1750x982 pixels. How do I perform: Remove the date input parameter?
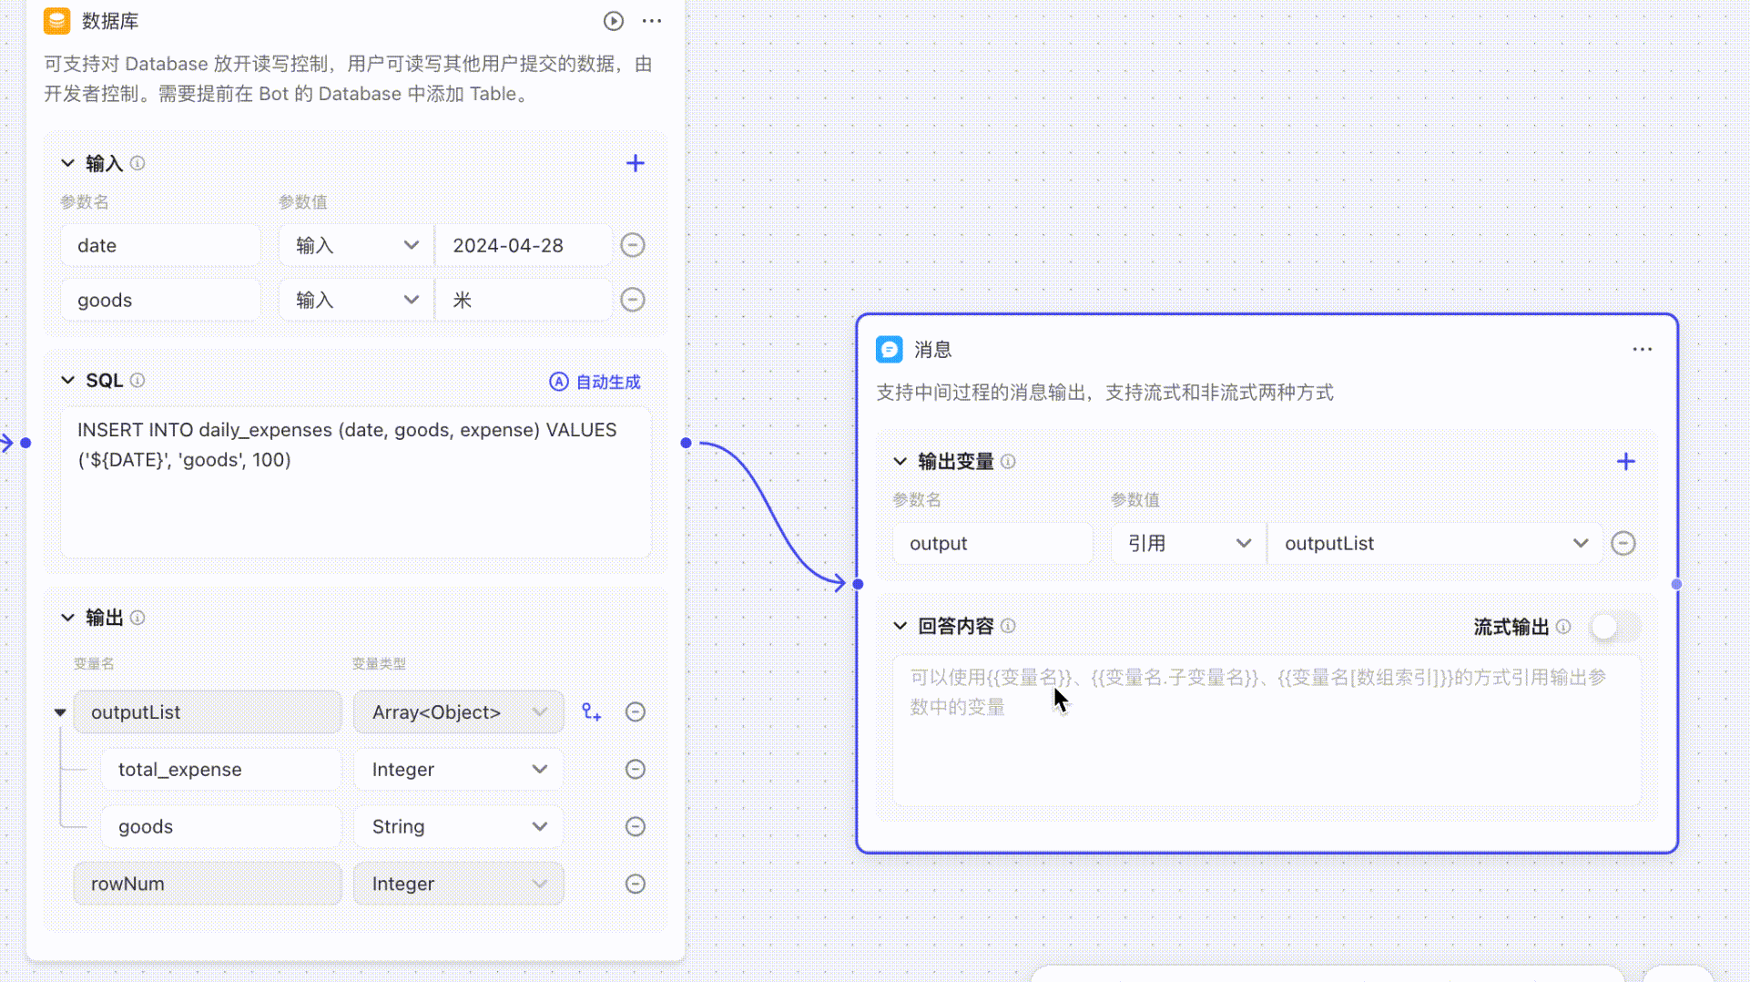[632, 245]
